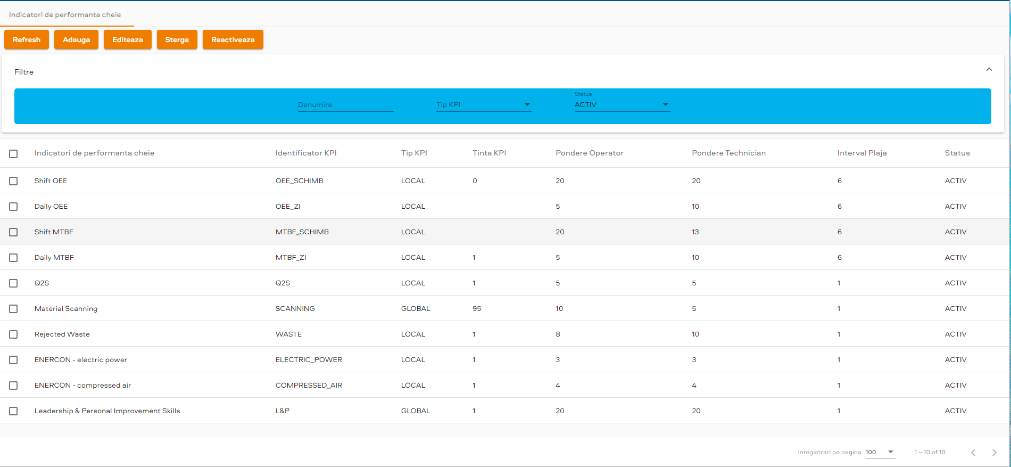Check the Leadership & Personal Improvement Skills checkbox
This screenshot has width=1011, height=467.
click(x=13, y=411)
